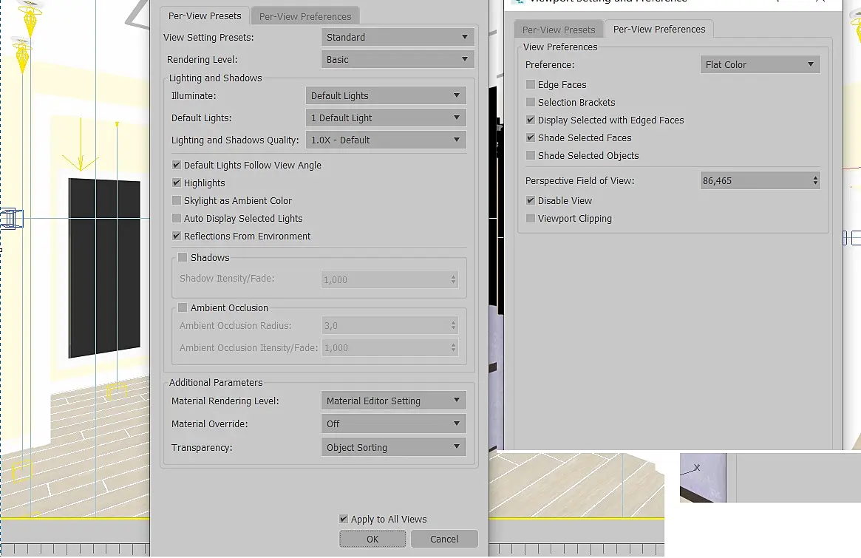Uncheck Disable View checkbox
The height and width of the screenshot is (558, 861).
[x=531, y=200]
